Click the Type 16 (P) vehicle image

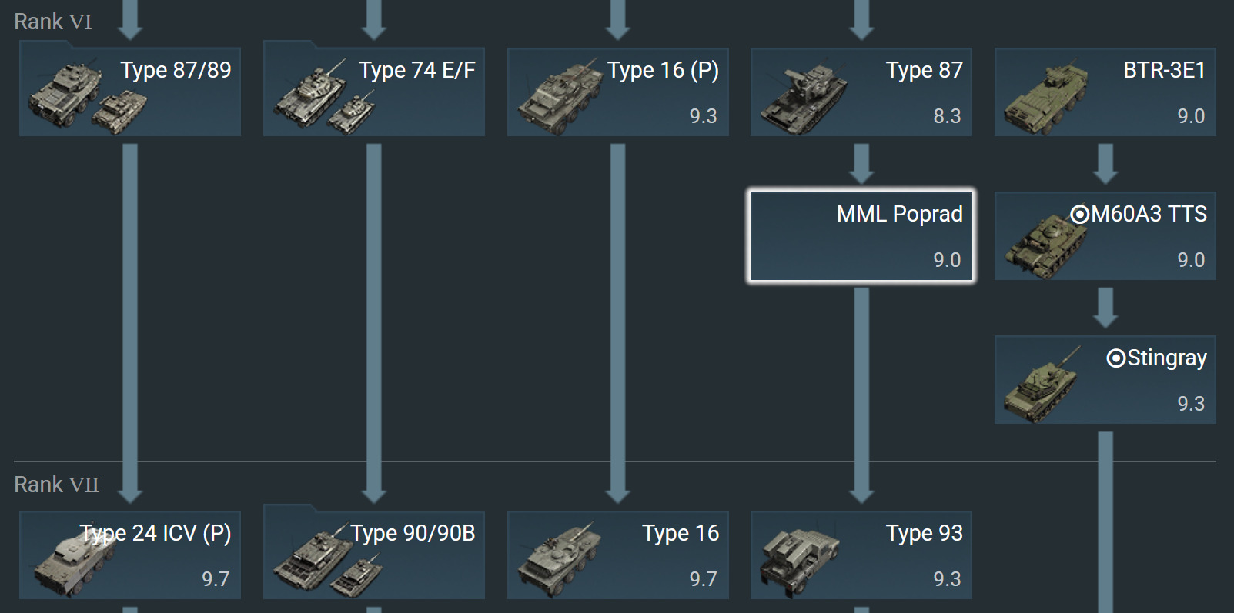(x=560, y=97)
